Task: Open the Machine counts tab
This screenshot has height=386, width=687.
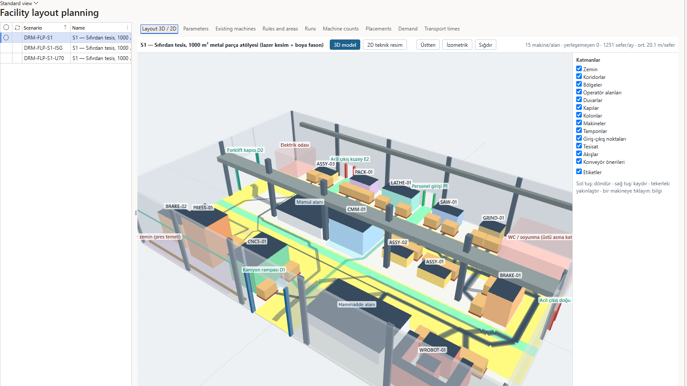Action: pyautogui.click(x=340, y=29)
